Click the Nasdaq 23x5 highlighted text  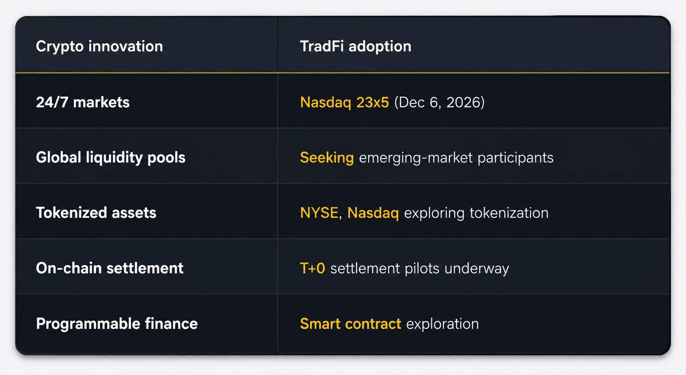344,102
